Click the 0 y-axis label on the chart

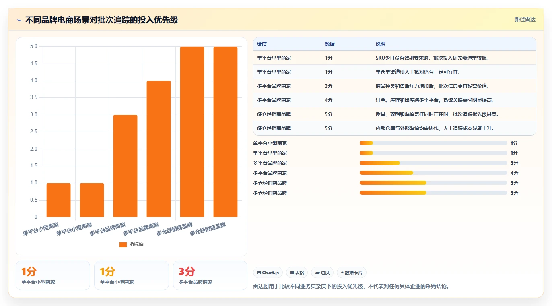(x=36, y=217)
